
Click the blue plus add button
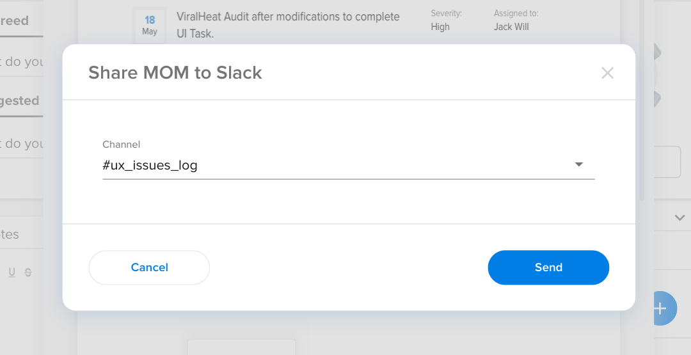(663, 308)
